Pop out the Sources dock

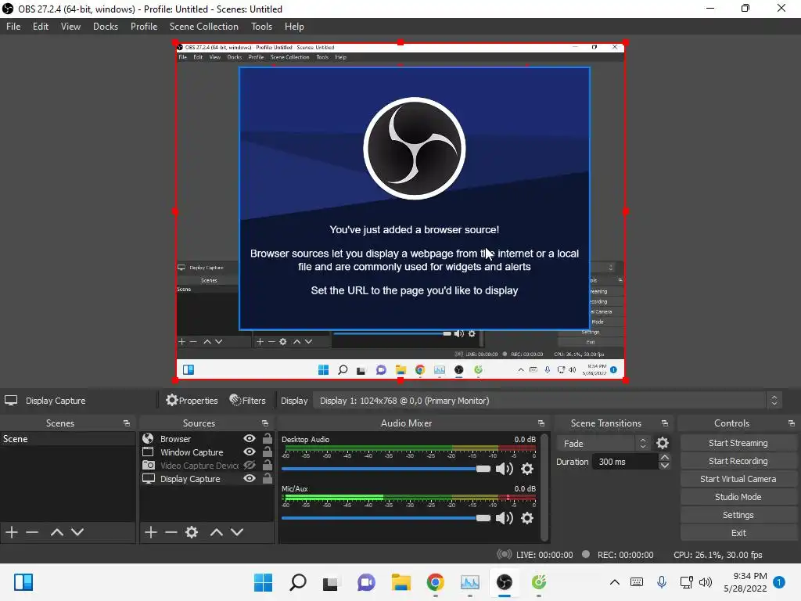[x=265, y=423]
